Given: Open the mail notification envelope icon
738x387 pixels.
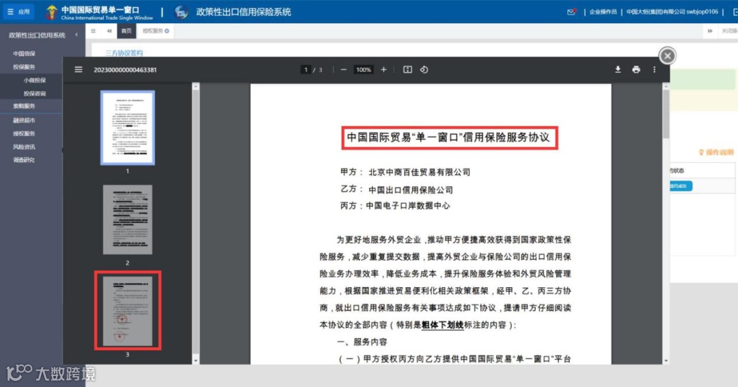Looking at the screenshot, I should tap(571, 12).
